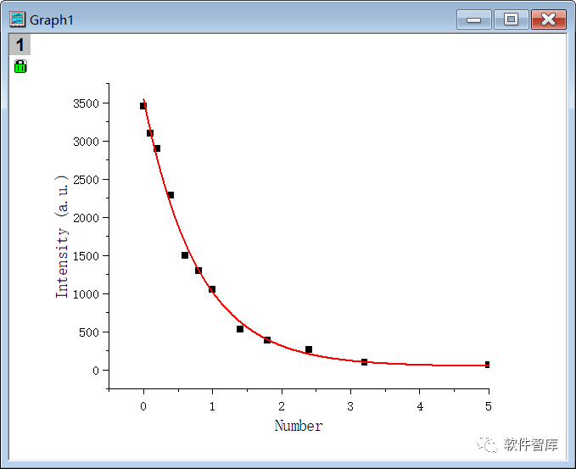Click the 3500 Y-axis tick label
Viewport: 576px width, 469px height.
coord(86,103)
